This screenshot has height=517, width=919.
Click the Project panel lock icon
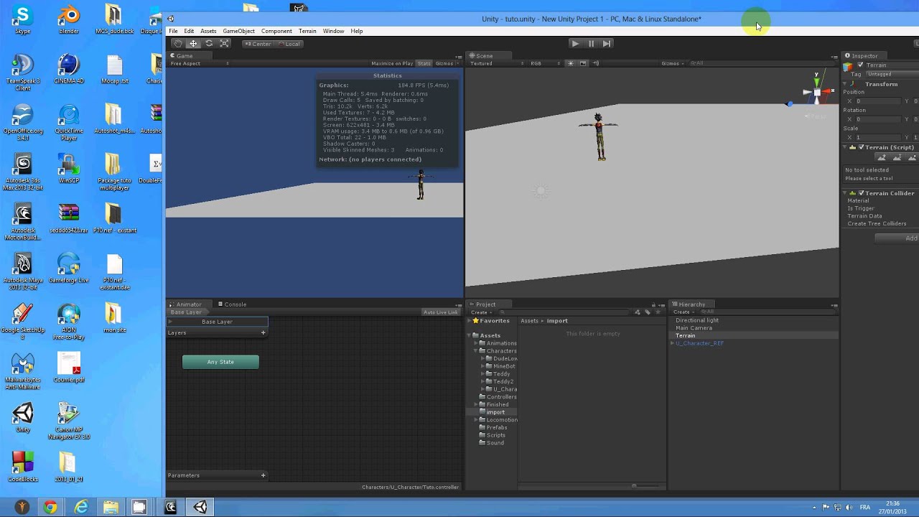(x=653, y=304)
